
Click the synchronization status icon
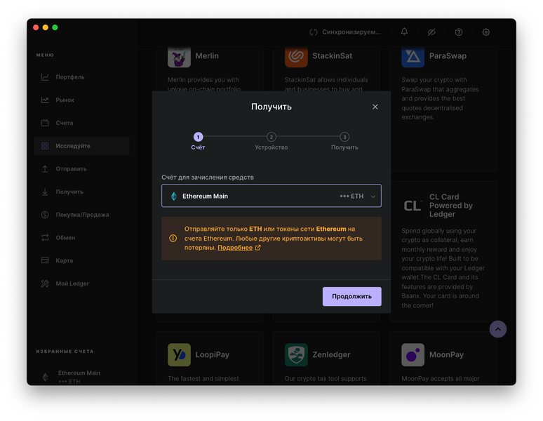pos(314,32)
